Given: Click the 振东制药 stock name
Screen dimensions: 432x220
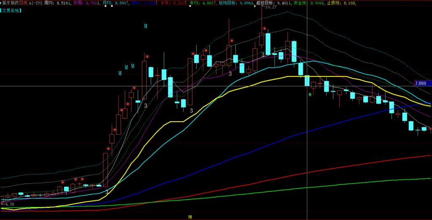Looking at the screenshot, I should tap(11, 3).
